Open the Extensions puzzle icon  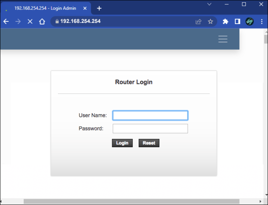click(225, 21)
